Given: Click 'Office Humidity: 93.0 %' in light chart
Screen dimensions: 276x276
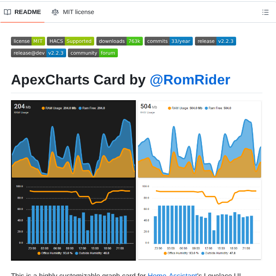Looking at the screenshot, I should [181, 253].
